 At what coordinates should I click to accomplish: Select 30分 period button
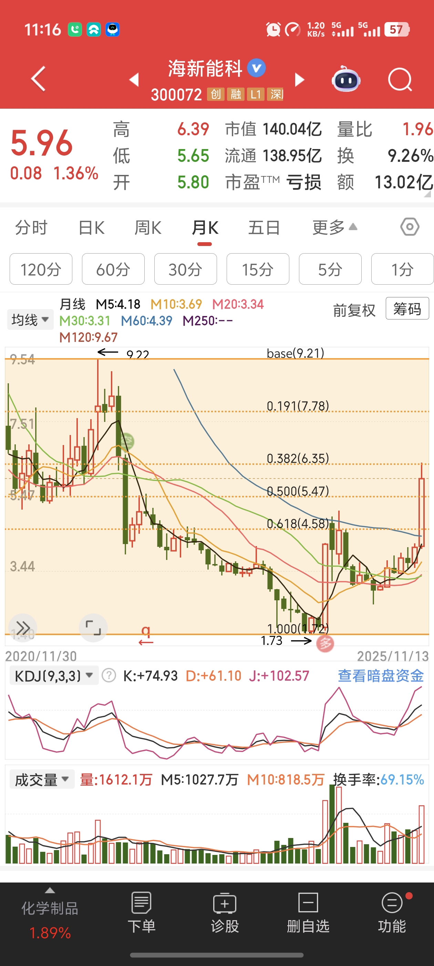tap(185, 269)
